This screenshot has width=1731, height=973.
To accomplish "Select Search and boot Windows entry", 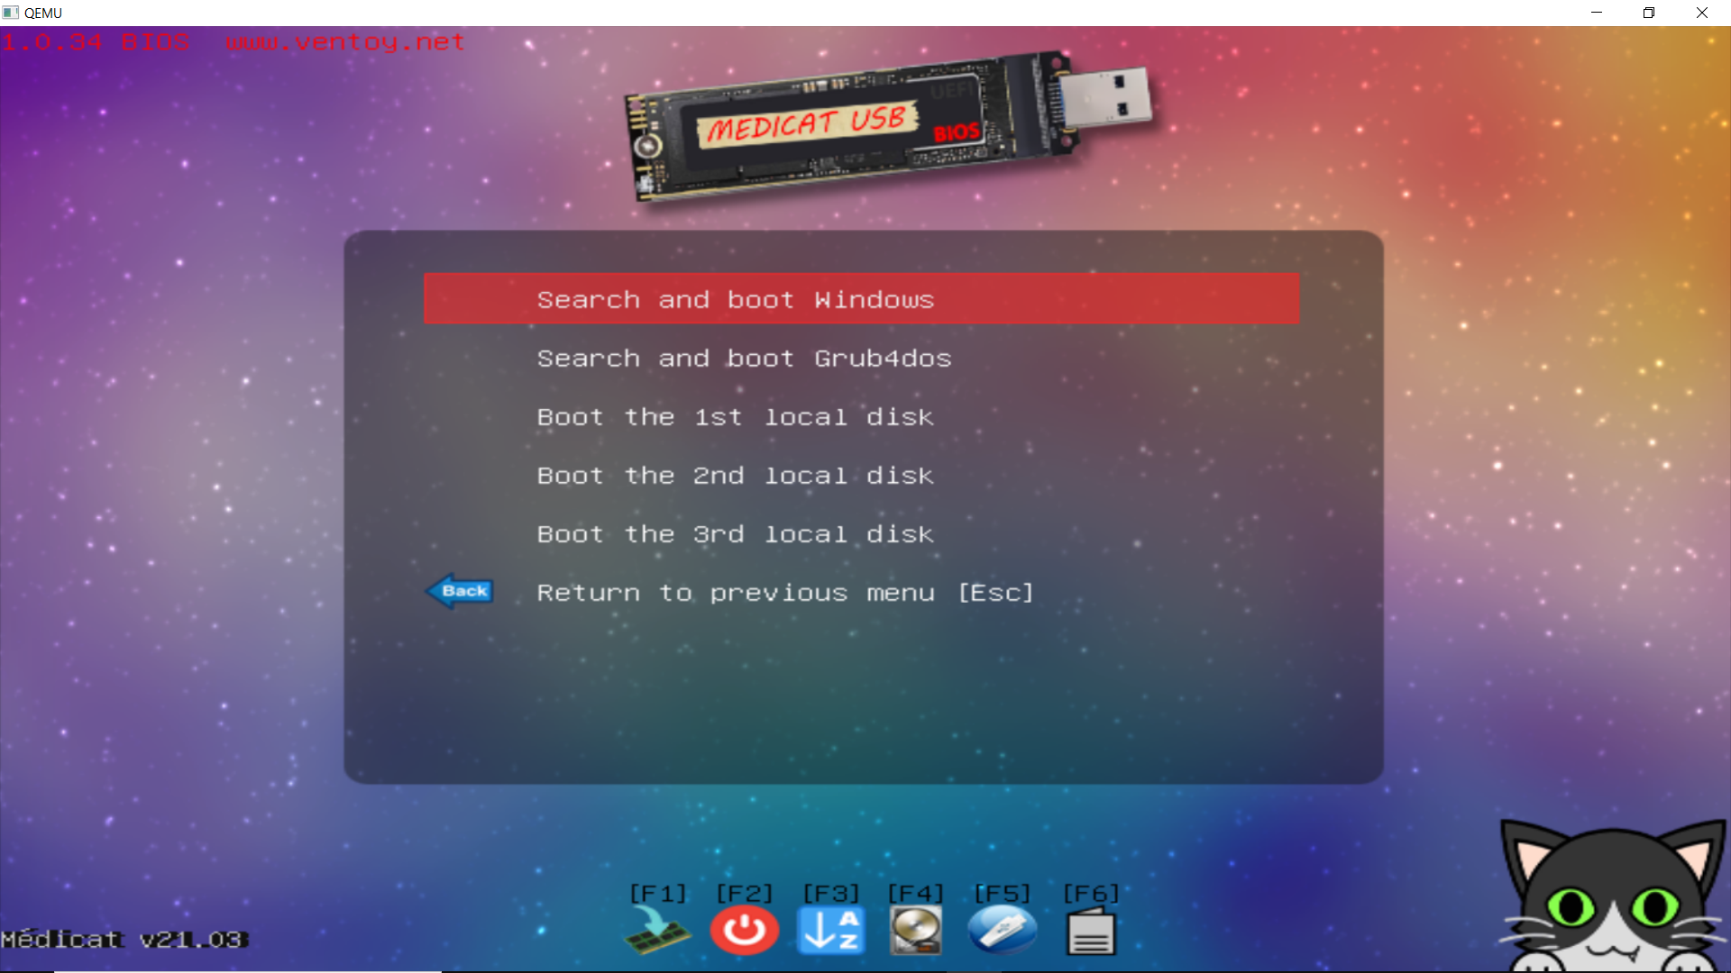I will (x=861, y=299).
